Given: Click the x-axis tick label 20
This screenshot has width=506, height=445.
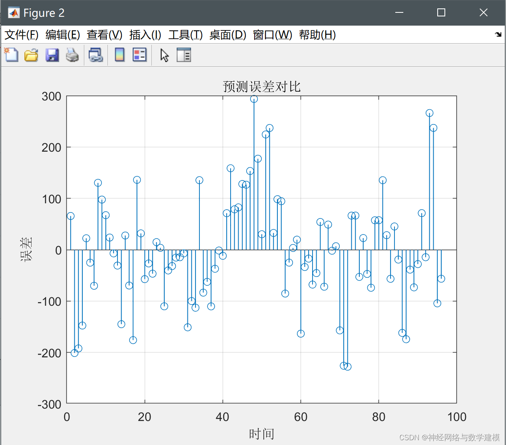Looking at the screenshot, I should pos(145,417).
